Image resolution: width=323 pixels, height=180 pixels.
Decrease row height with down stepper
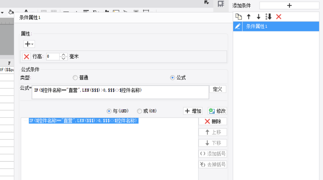point(63,58)
